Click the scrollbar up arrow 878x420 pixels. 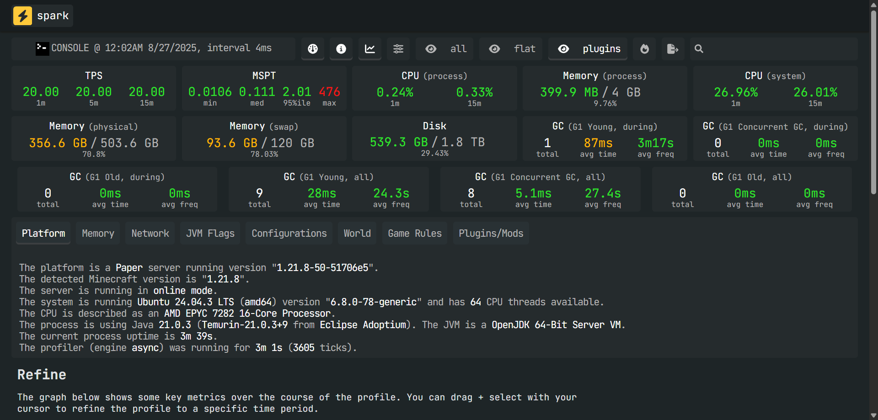(873, 4)
